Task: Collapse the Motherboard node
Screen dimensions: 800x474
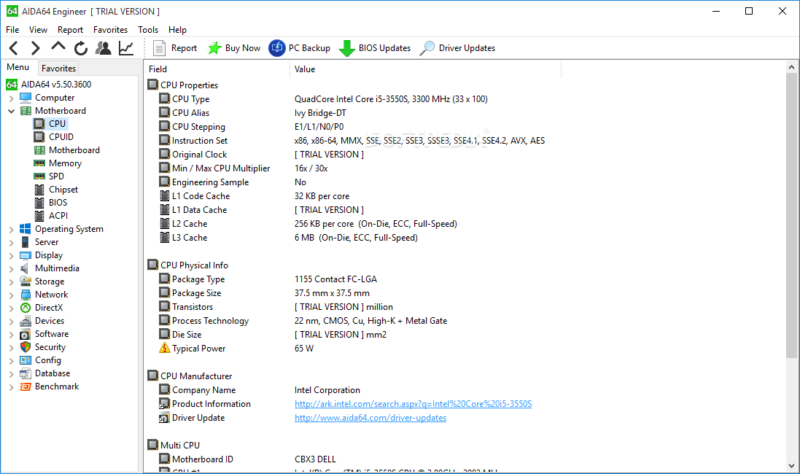Action: pos(11,111)
